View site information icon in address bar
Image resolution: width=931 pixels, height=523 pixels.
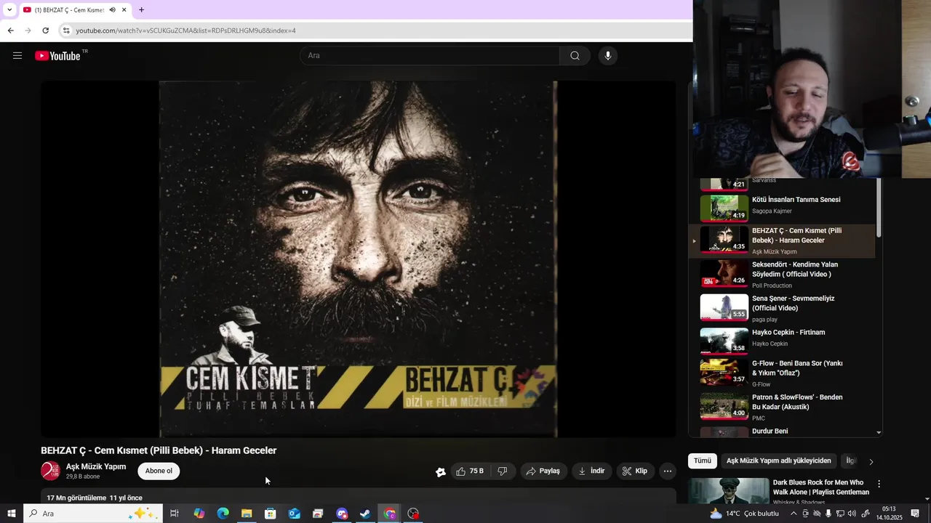(x=65, y=31)
